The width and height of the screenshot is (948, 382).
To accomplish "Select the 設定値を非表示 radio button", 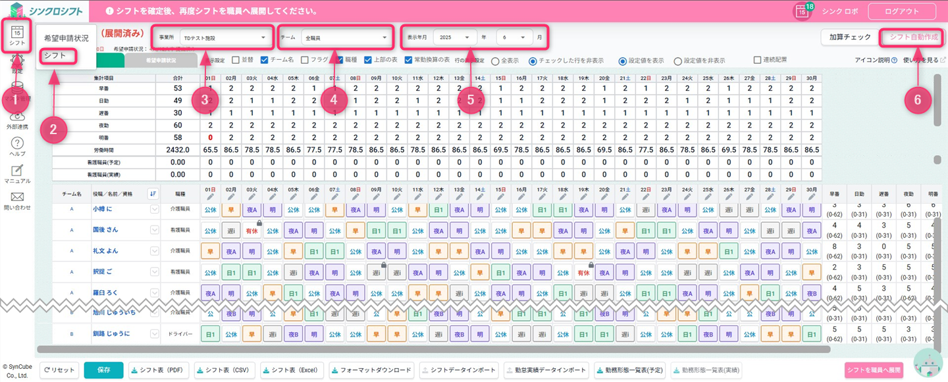I will coord(677,60).
